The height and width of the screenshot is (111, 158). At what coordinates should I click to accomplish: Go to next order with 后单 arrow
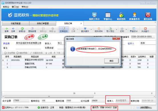[13, 29]
